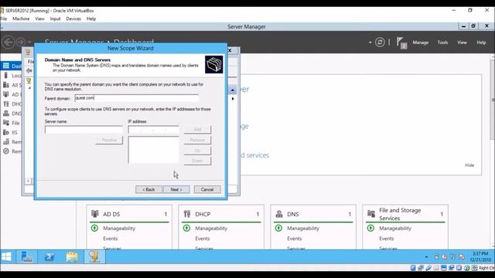Open the Server Manager View menu
This screenshot has width=495, height=278.
click(462, 42)
